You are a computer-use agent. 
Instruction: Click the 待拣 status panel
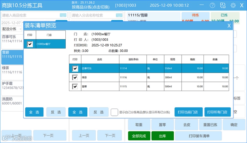(x=196, y=17)
